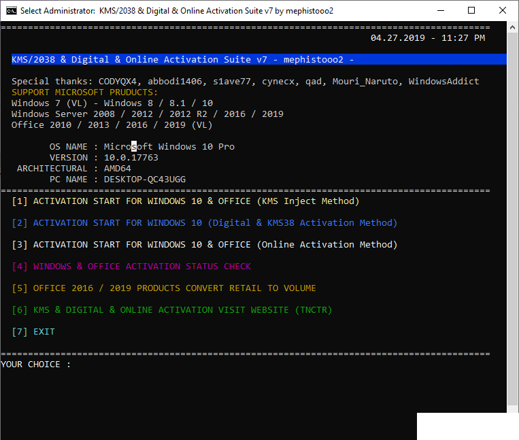
Task: Click the blue highlighted Activation Suite v7 header
Action: click(x=259, y=60)
